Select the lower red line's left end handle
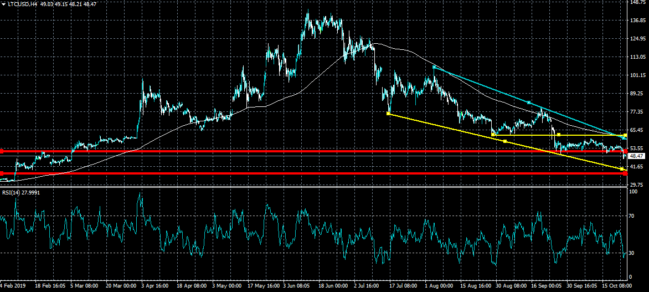649x292 pixels. [2, 173]
